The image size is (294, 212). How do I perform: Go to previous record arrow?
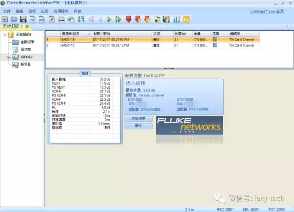point(100,19)
